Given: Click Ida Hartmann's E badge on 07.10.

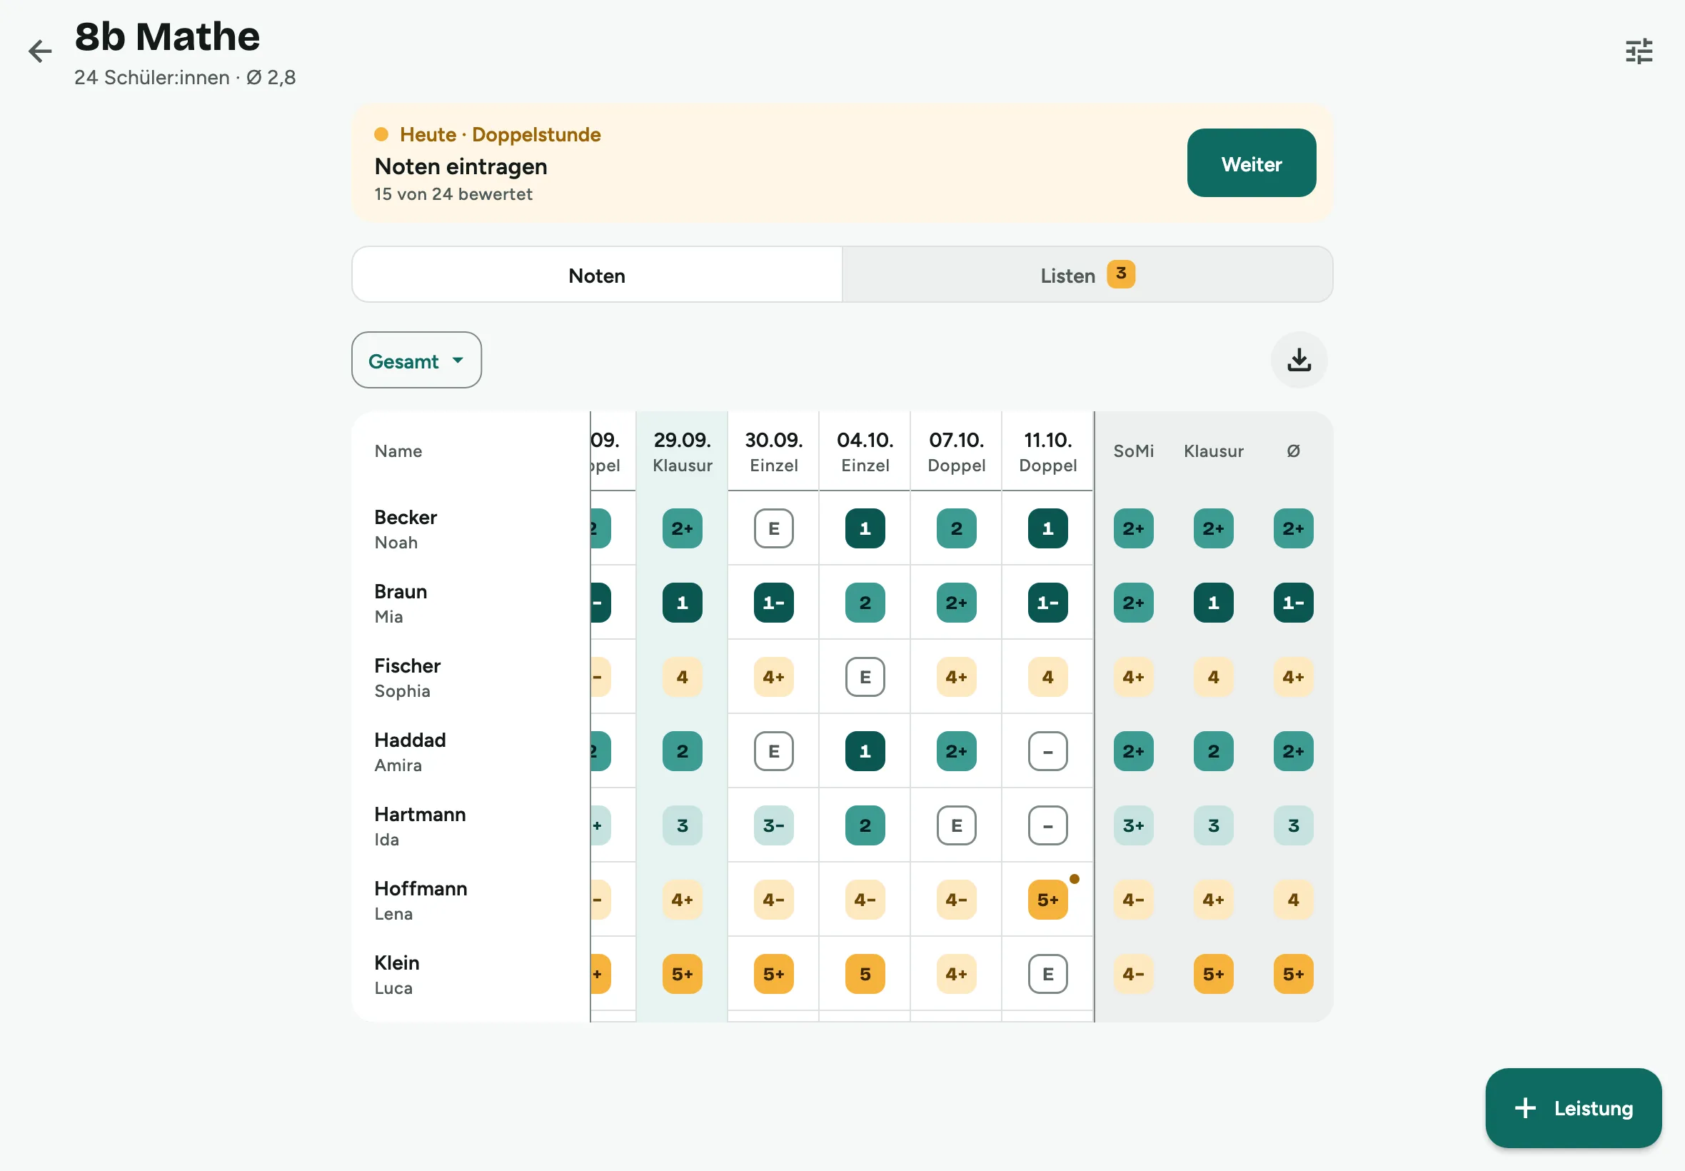Looking at the screenshot, I should [x=957, y=825].
